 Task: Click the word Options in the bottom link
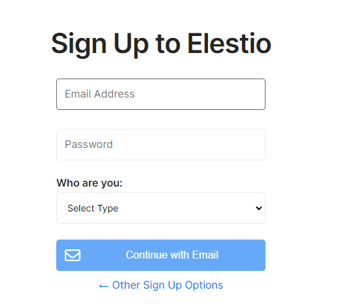pyautogui.click(x=204, y=285)
